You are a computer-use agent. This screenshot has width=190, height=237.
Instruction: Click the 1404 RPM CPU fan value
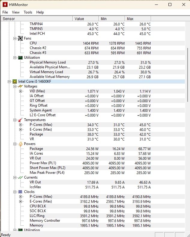pos(91,43)
